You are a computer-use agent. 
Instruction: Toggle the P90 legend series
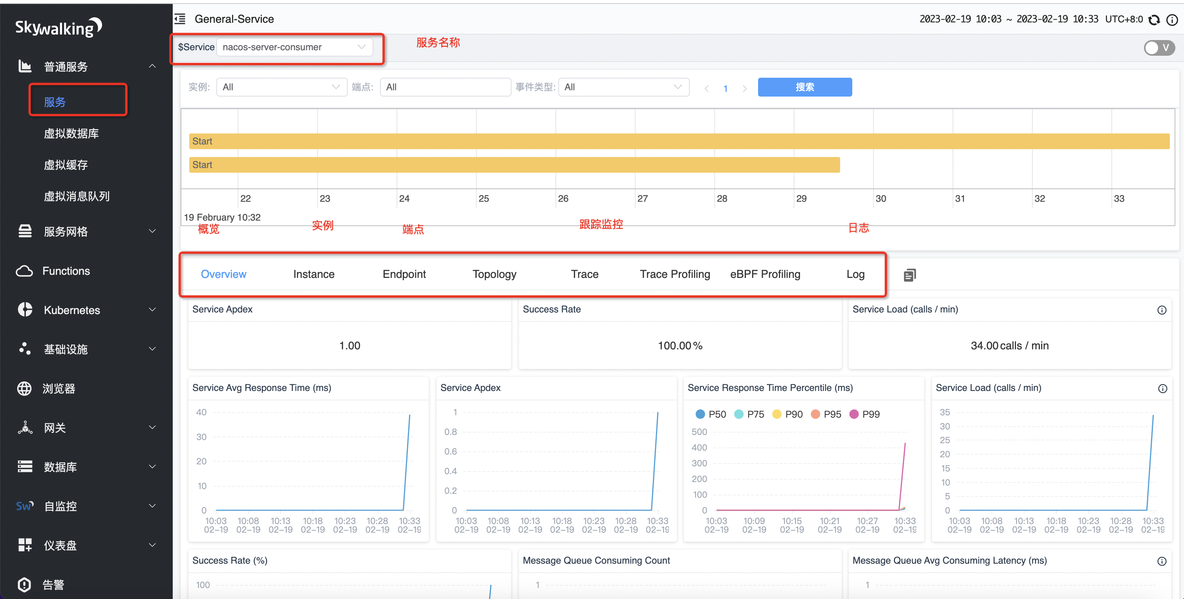point(788,414)
